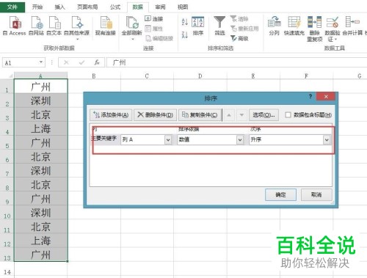The height and width of the screenshot is (278, 367).
Task: Click sort dialog help question mark
Action: click(x=310, y=96)
